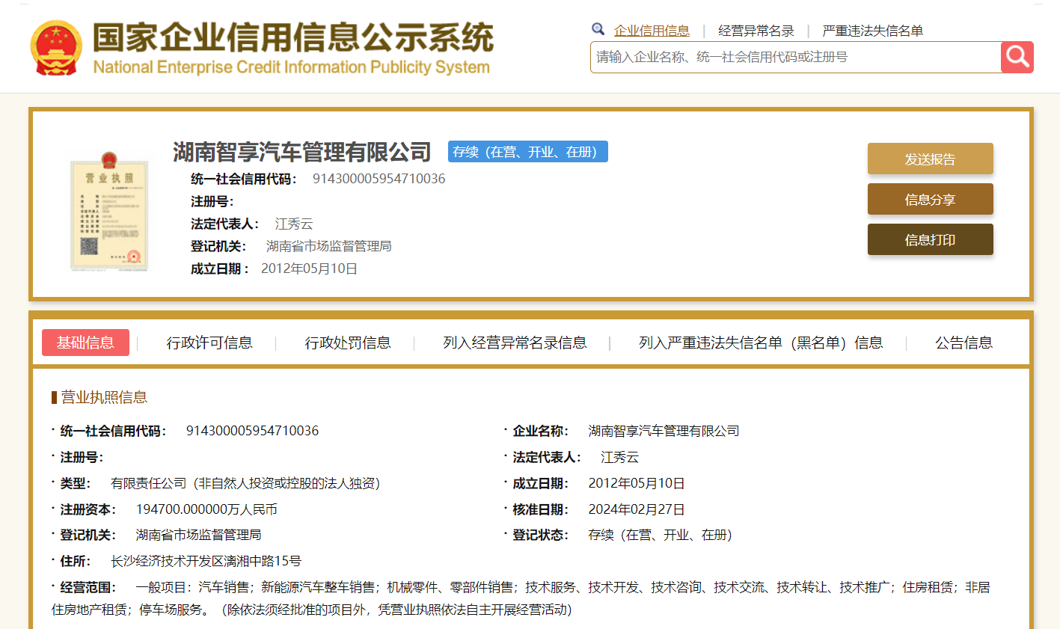Screen dimensions: 1060x629
Task: Switch to the 基础信息 tab
Action: [85, 343]
